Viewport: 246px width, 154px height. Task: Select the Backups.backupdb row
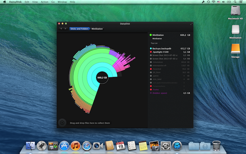170,48
